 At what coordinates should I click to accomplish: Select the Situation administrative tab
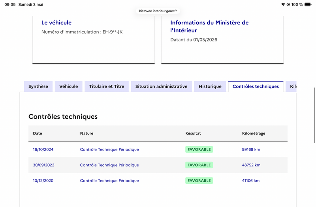[x=161, y=86]
